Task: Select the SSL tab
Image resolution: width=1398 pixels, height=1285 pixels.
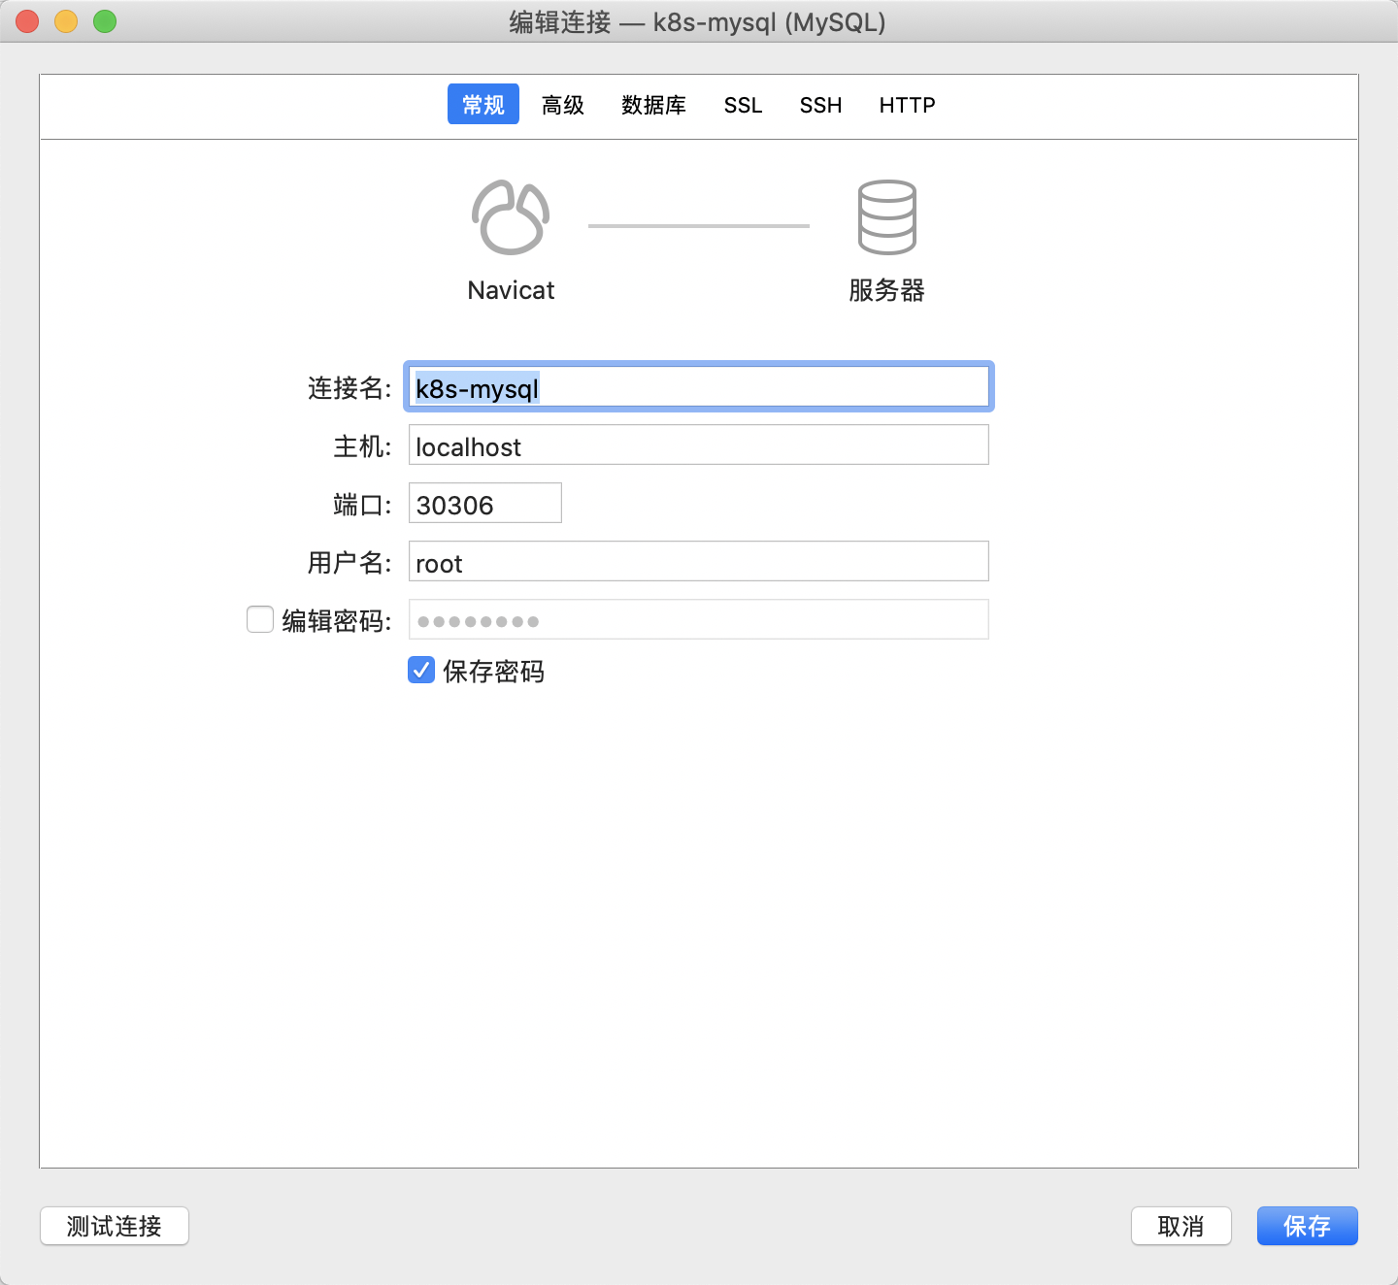Action: [743, 105]
